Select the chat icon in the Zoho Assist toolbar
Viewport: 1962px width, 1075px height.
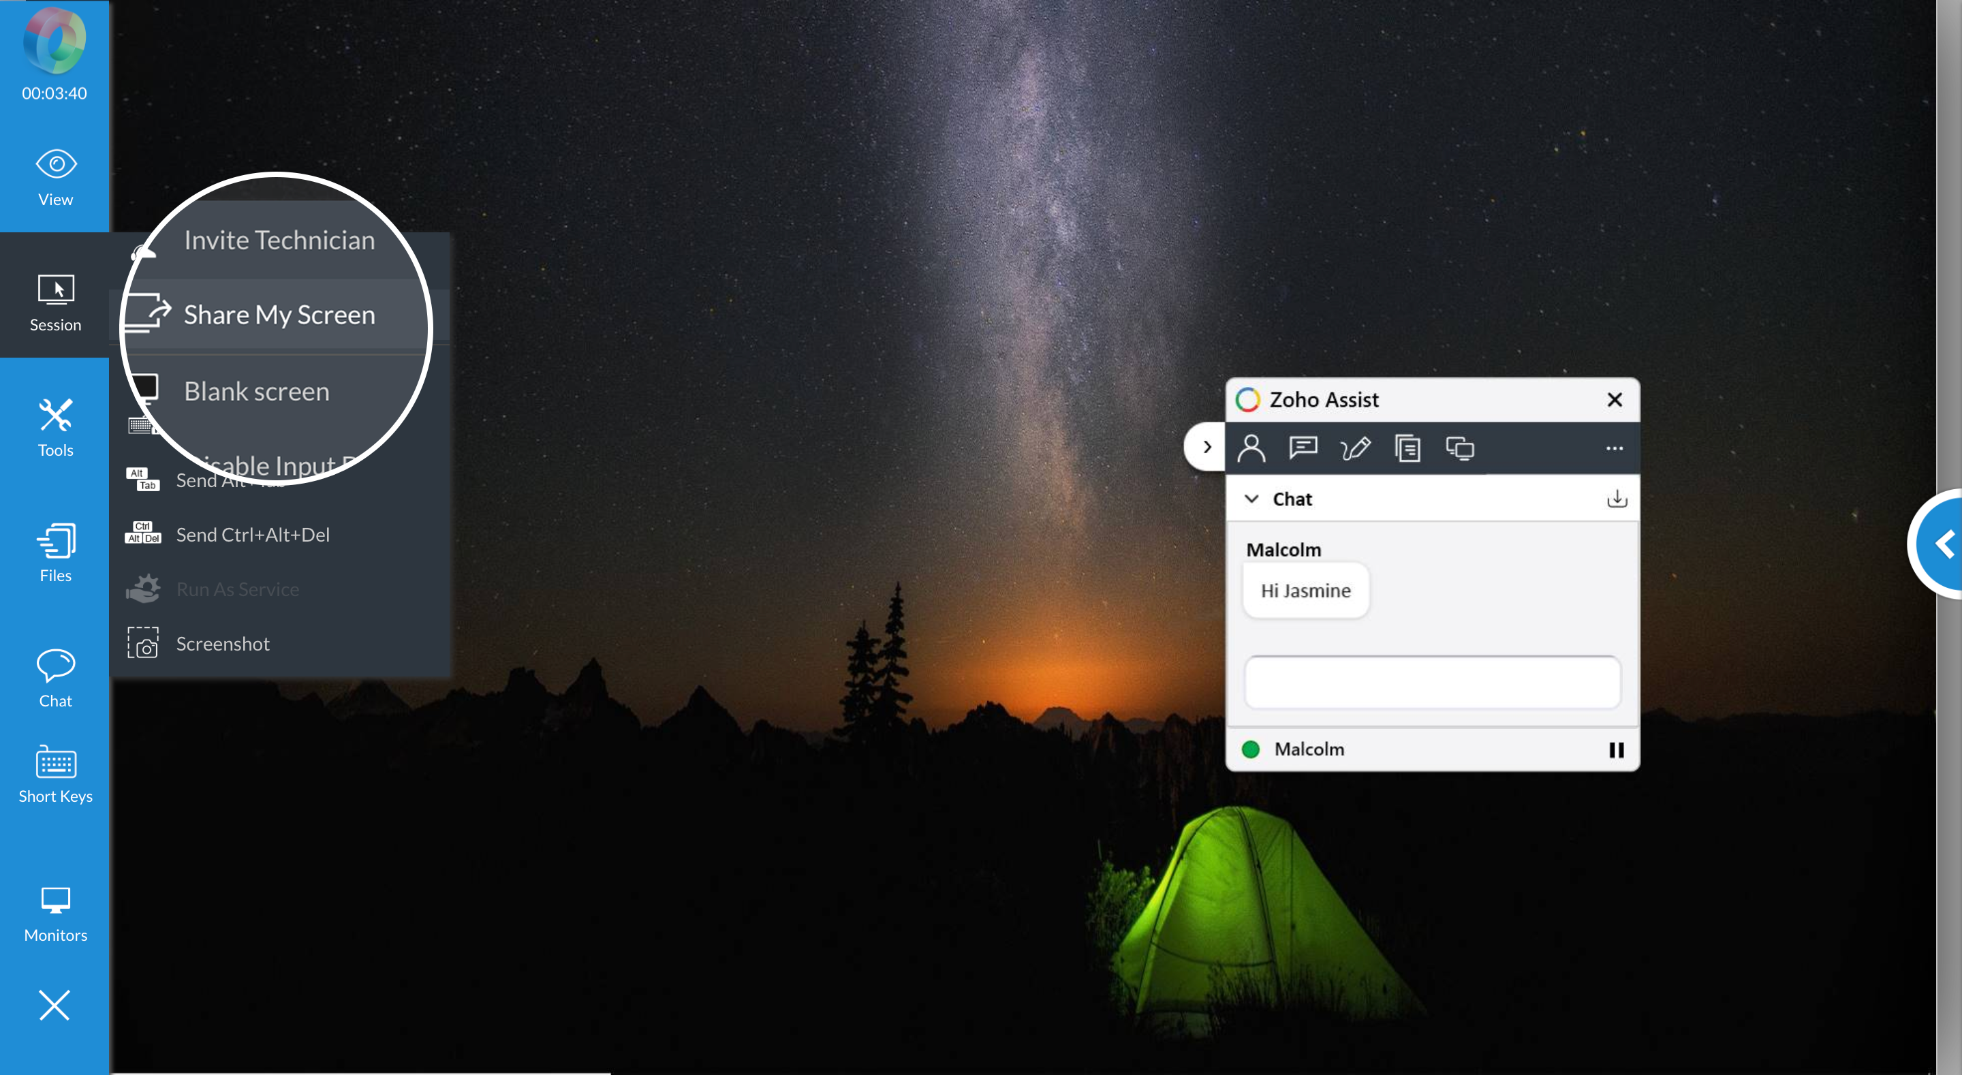[1304, 448]
